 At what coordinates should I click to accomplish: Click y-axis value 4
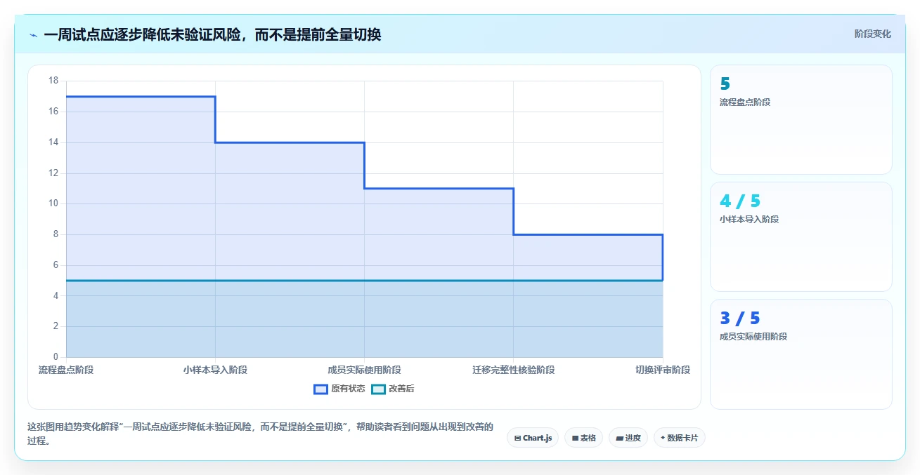[x=56, y=296]
